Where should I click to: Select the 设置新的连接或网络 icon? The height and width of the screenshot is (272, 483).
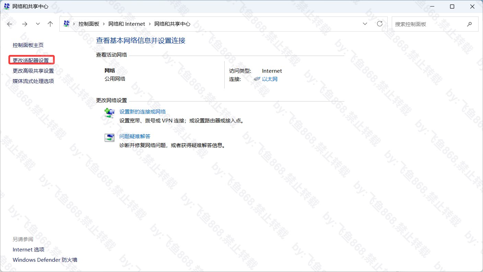click(109, 112)
